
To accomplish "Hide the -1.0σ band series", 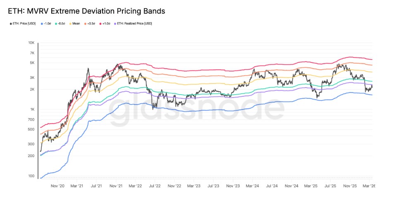I will [48, 24].
